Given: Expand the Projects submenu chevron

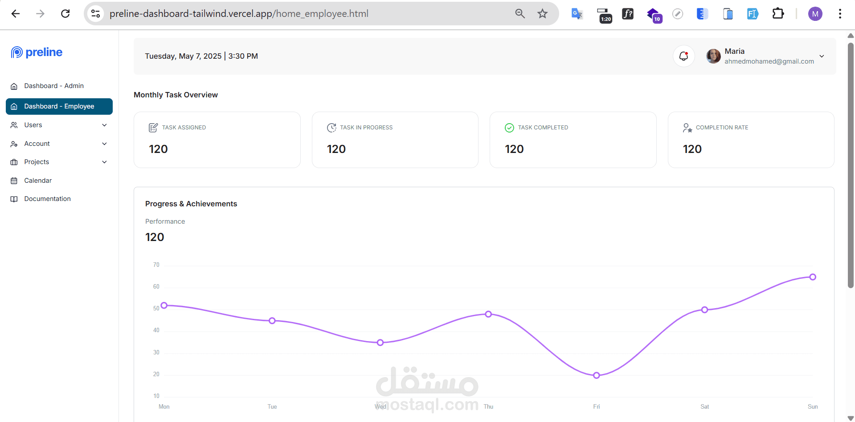Looking at the screenshot, I should tap(105, 162).
